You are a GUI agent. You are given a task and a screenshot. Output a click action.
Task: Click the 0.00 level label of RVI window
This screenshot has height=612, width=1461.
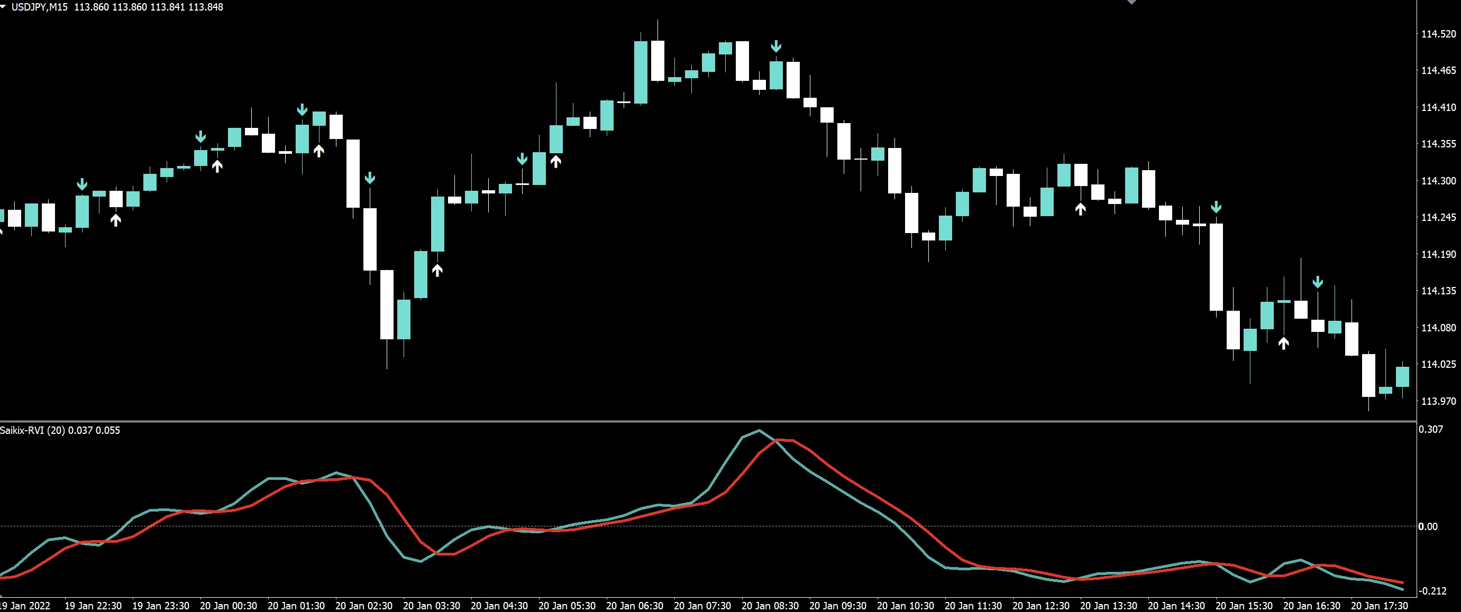pyautogui.click(x=1428, y=526)
